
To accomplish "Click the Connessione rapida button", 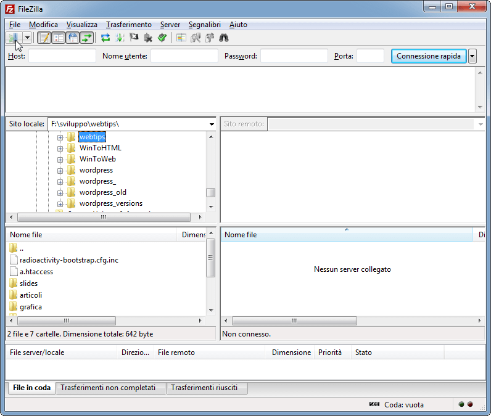I will tap(428, 56).
